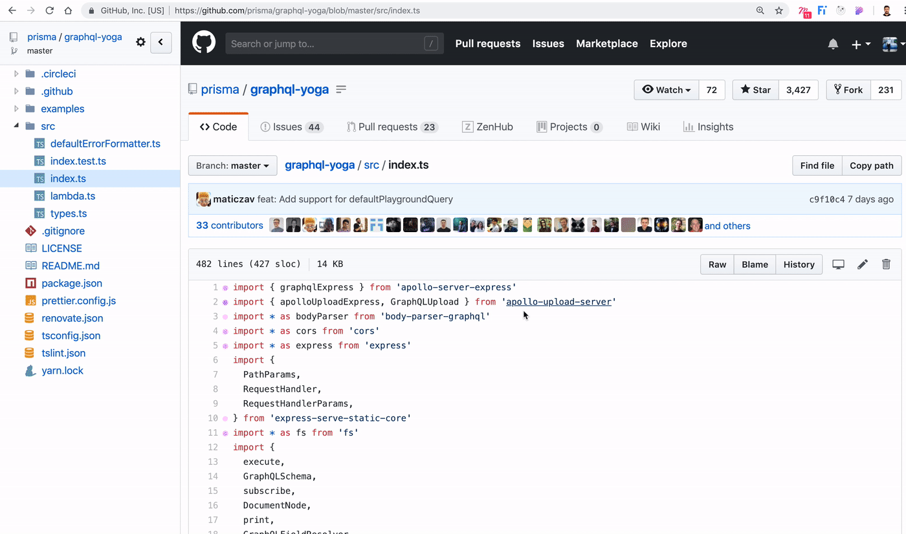Switch to the Issues tab
The height and width of the screenshot is (534, 906).
coord(291,127)
